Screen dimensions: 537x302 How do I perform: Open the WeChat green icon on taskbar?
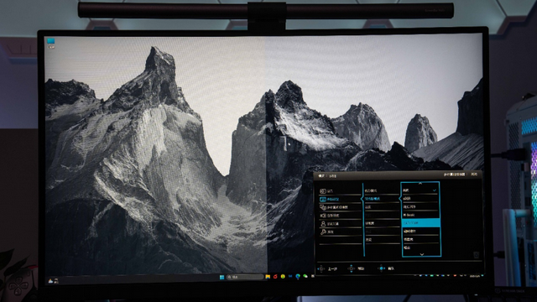(305, 276)
